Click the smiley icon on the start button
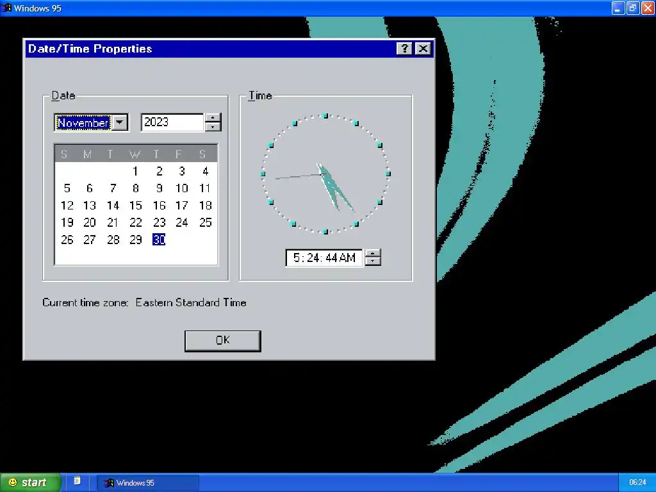This screenshot has height=492, width=656. tap(13, 482)
